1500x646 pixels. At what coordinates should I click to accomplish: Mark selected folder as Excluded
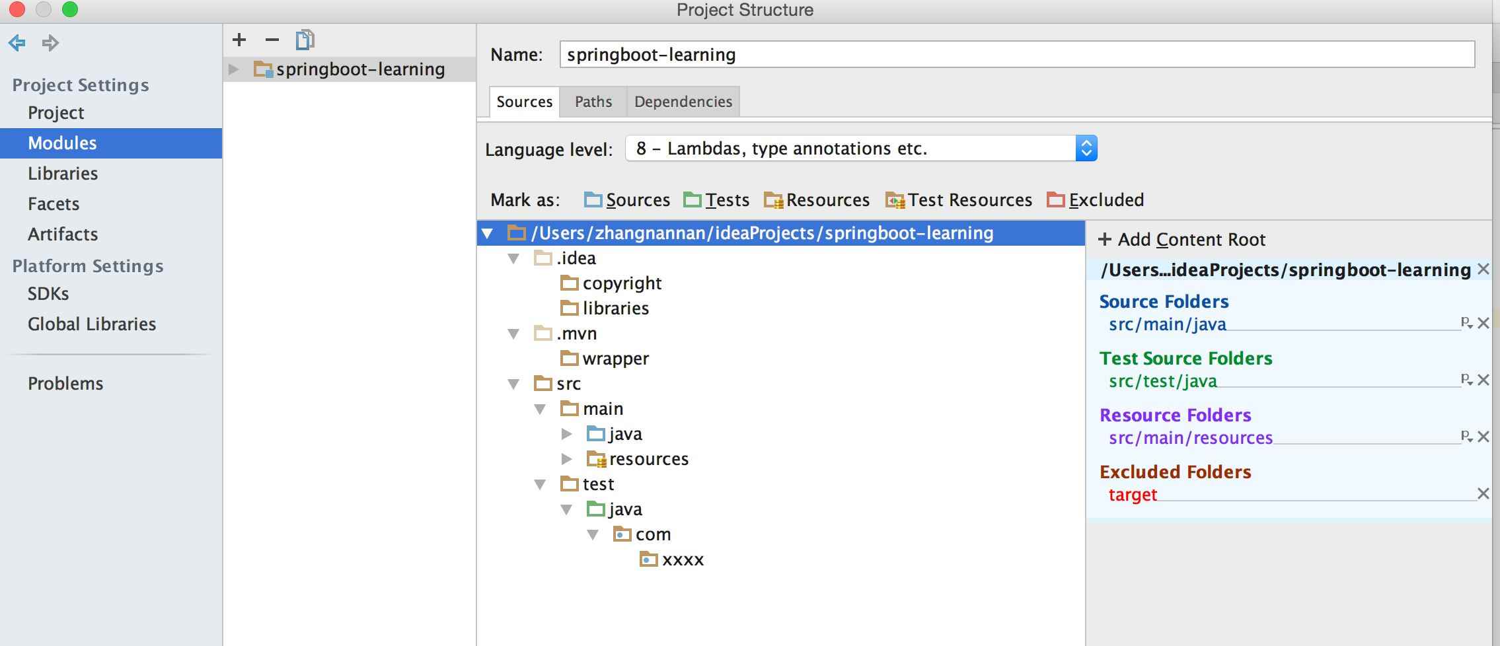pos(1096,200)
